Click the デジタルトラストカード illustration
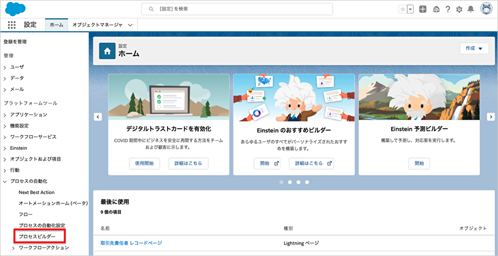Viewport: 498px width, 256px height. [168, 97]
